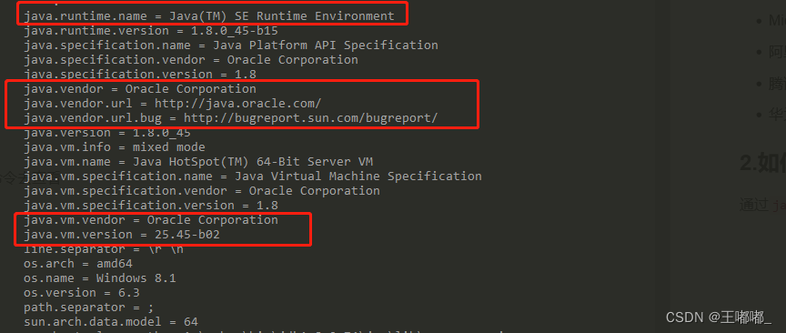Click the java.vm.specification.name line
This screenshot has height=333, width=786.
253,176
